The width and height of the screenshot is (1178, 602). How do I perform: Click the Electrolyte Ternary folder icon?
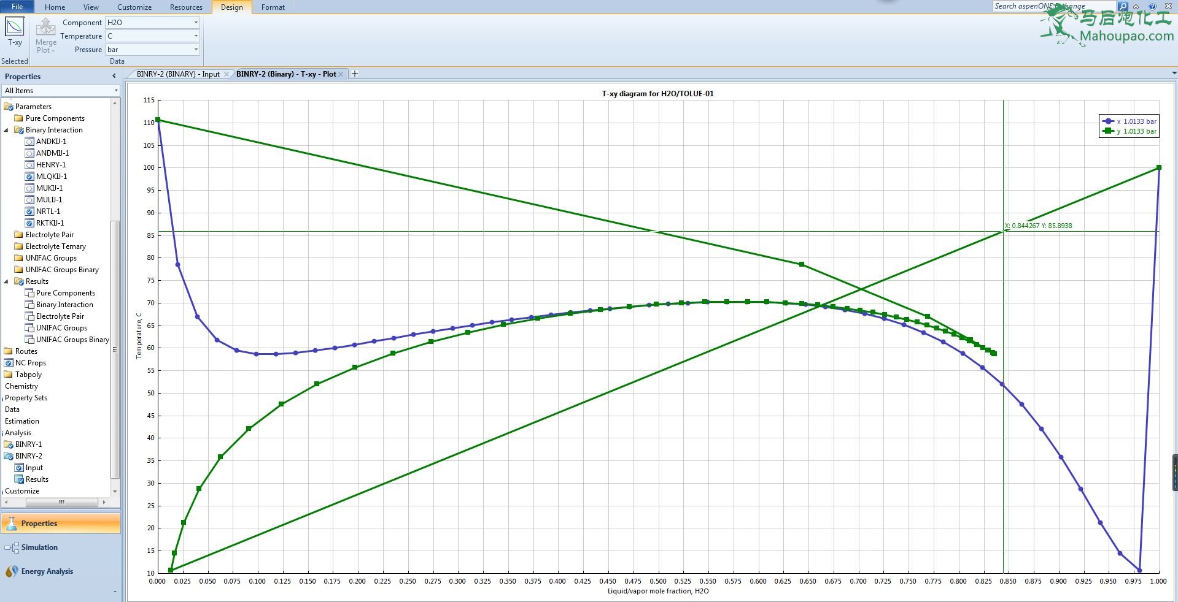tap(18, 246)
